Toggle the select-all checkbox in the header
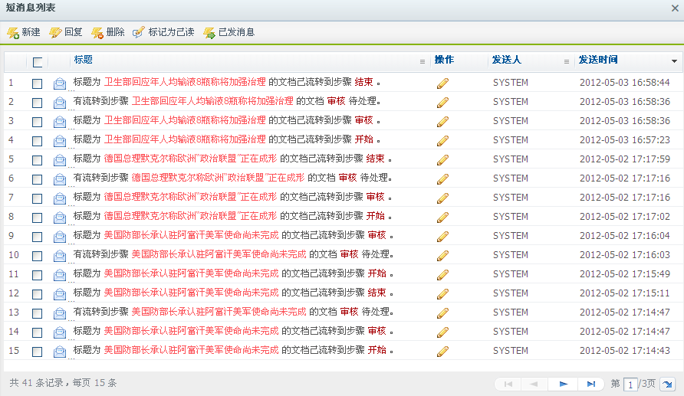Screen dimensions: 684x396 38,62
